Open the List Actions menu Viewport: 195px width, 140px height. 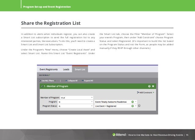(44, 75)
